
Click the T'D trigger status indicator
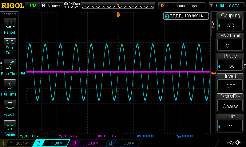coord(33,6)
